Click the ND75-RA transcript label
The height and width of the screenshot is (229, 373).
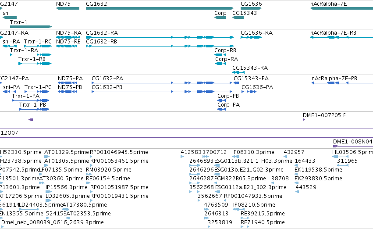[x=69, y=33]
